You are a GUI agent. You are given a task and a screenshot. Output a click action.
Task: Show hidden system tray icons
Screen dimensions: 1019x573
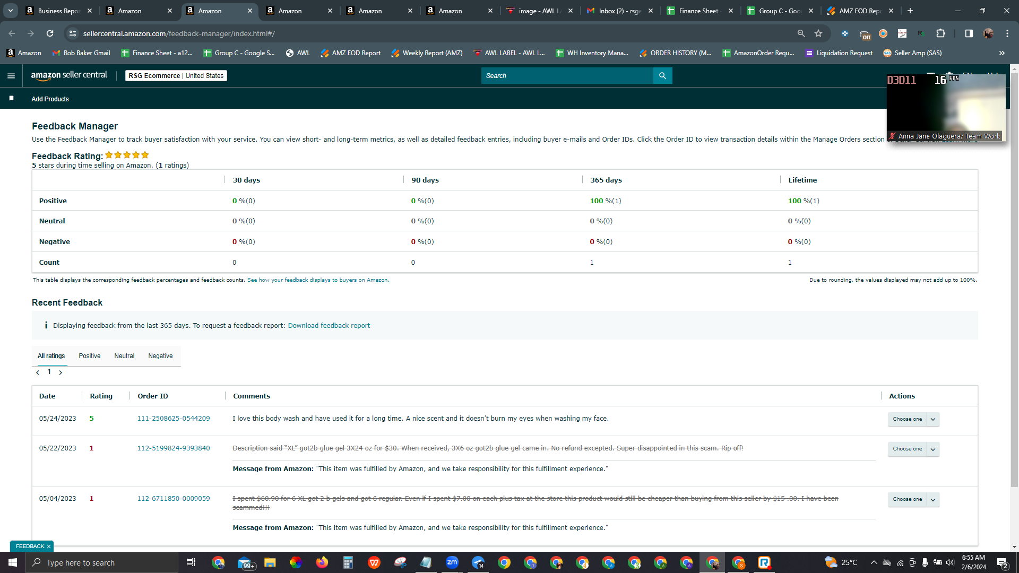[874, 562]
